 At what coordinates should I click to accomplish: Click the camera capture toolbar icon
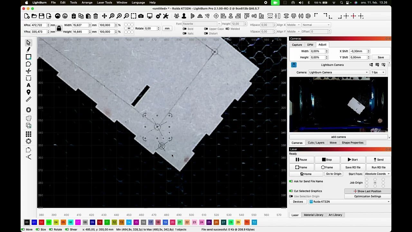(x=141, y=16)
